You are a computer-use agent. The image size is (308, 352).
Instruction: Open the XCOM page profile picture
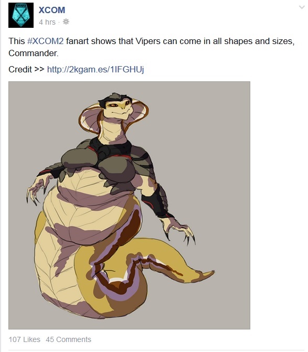21,15
